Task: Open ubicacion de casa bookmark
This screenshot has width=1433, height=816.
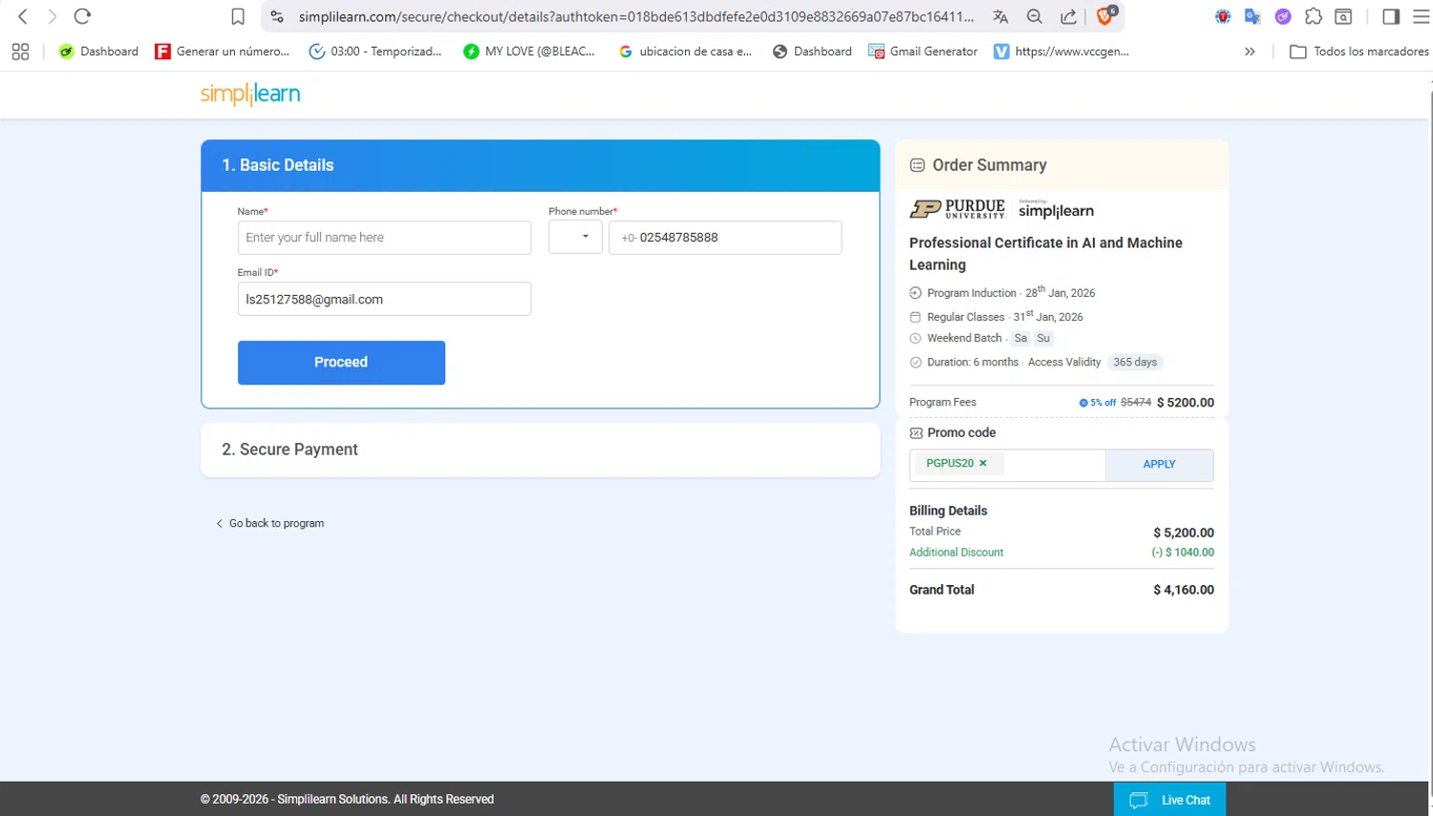Action: (686, 52)
